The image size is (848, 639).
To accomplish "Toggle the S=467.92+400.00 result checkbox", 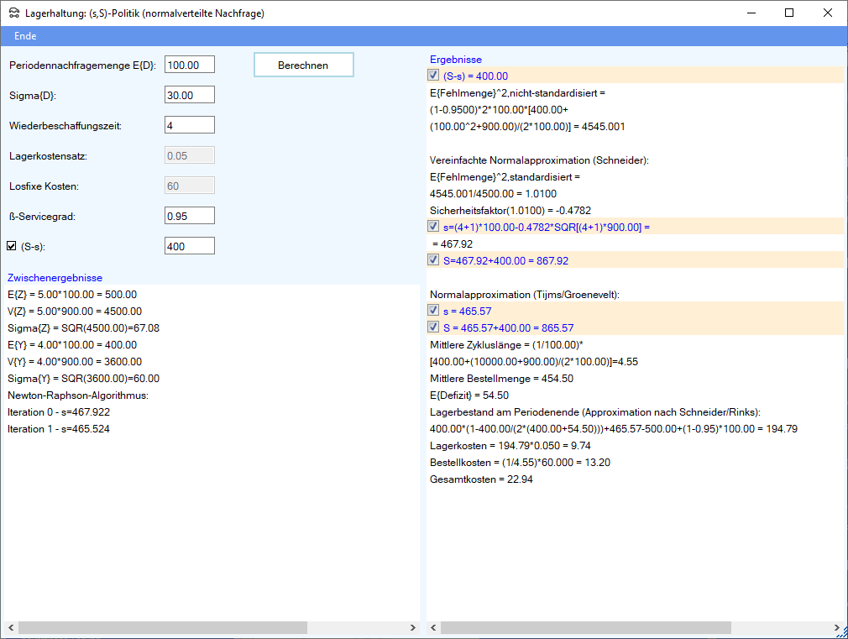I will click(x=433, y=260).
